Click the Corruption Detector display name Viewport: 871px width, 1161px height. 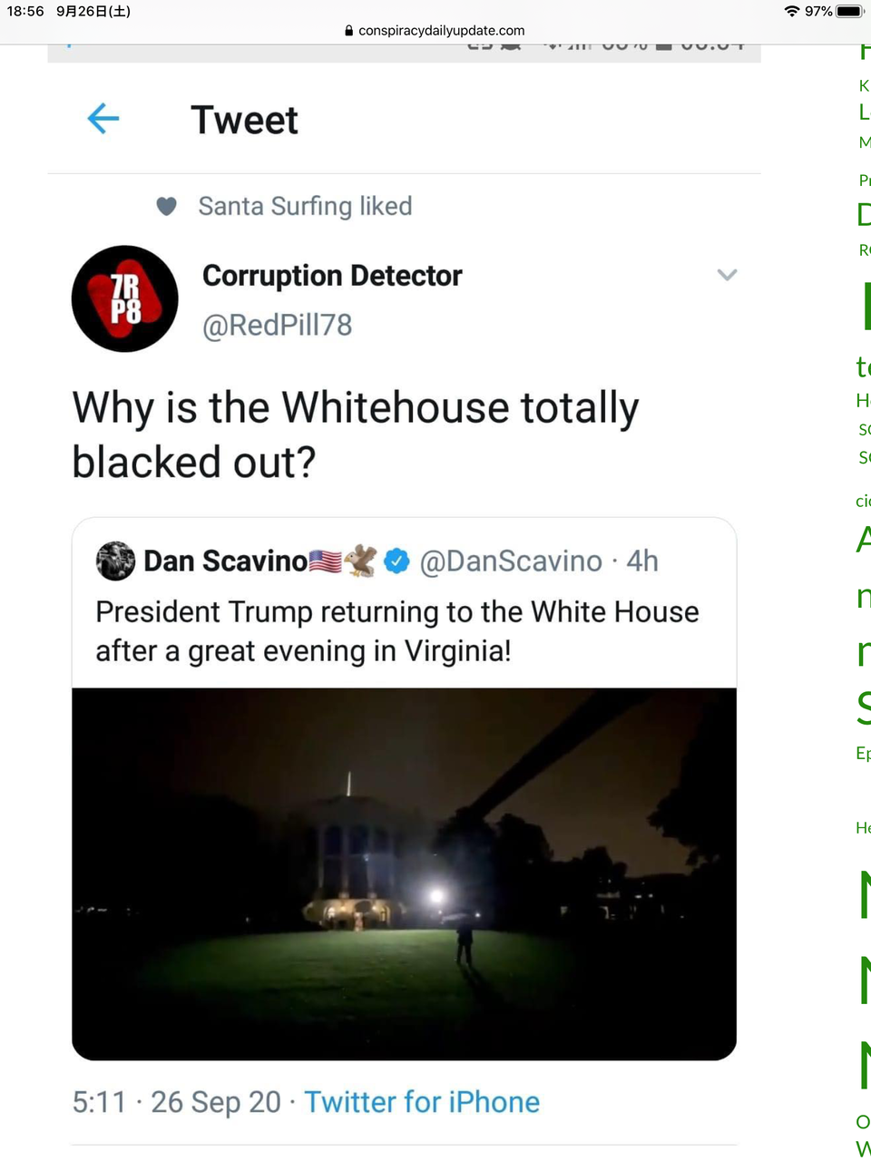click(x=332, y=276)
